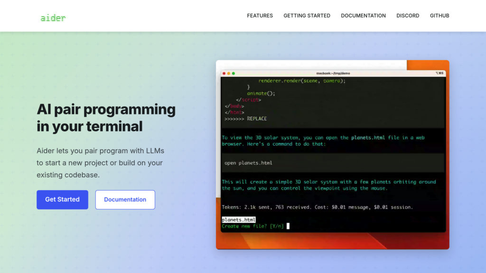Click the red dot in terminal title bar
Viewport: 486px width, 273px height.
point(224,73)
